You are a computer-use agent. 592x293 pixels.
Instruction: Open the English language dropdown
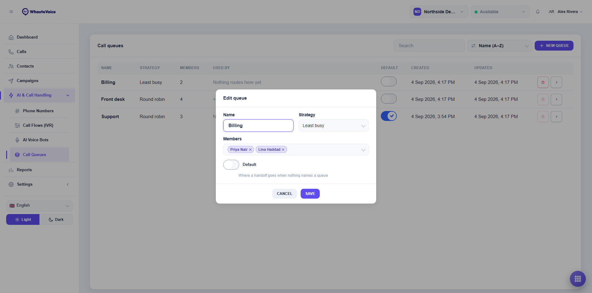pos(39,206)
